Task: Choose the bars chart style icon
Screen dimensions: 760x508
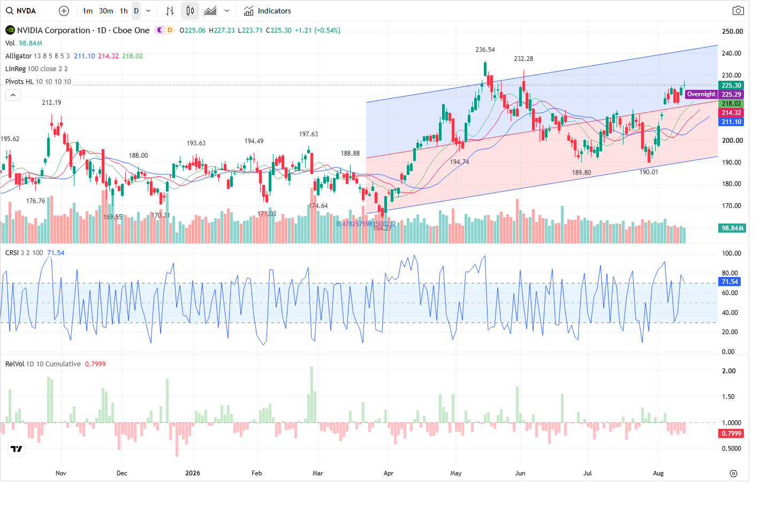Action: pos(170,11)
